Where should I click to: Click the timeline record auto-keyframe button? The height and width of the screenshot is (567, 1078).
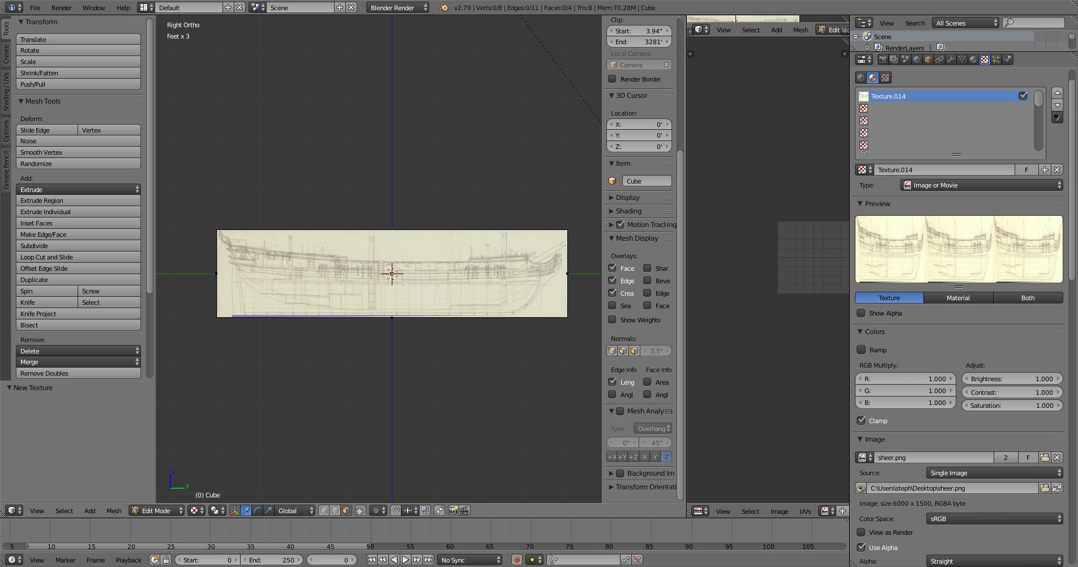(516, 560)
